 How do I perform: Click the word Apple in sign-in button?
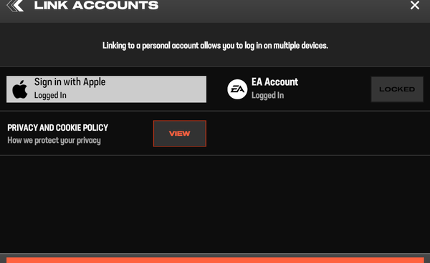point(95,82)
